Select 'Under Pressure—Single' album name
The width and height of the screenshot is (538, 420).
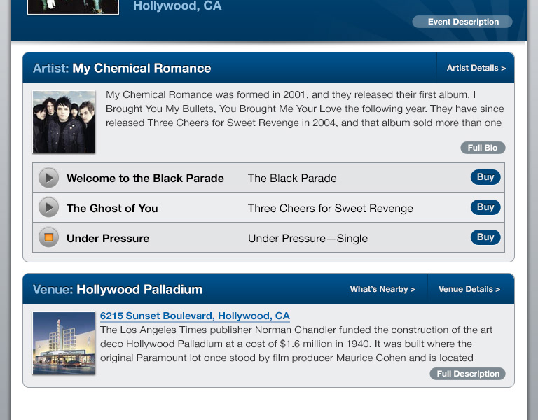(308, 238)
